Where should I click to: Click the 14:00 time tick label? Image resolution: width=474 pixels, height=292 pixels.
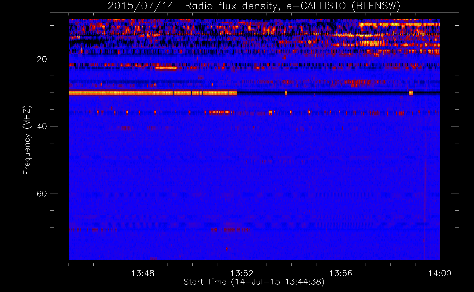point(440,273)
